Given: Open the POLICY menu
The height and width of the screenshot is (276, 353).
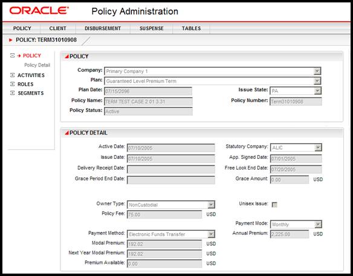Looking at the screenshot, I should point(22,28).
